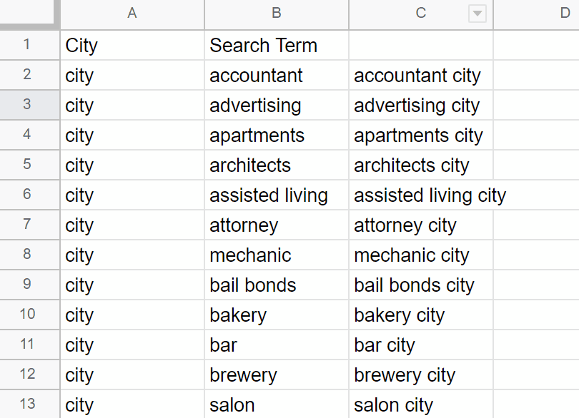Open the column C header dropdown arrow
The width and height of the screenshot is (579, 418).
click(x=477, y=14)
